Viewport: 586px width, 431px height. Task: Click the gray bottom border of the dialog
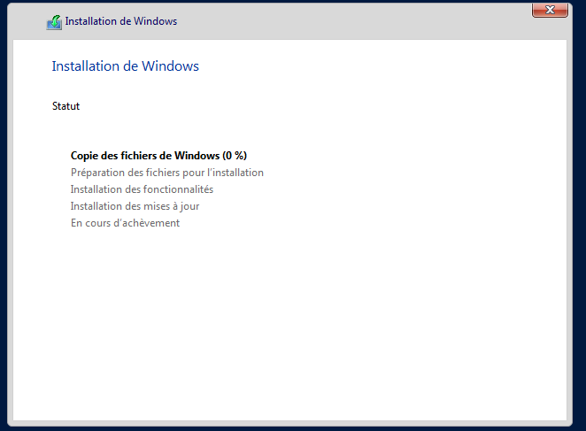(x=292, y=423)
